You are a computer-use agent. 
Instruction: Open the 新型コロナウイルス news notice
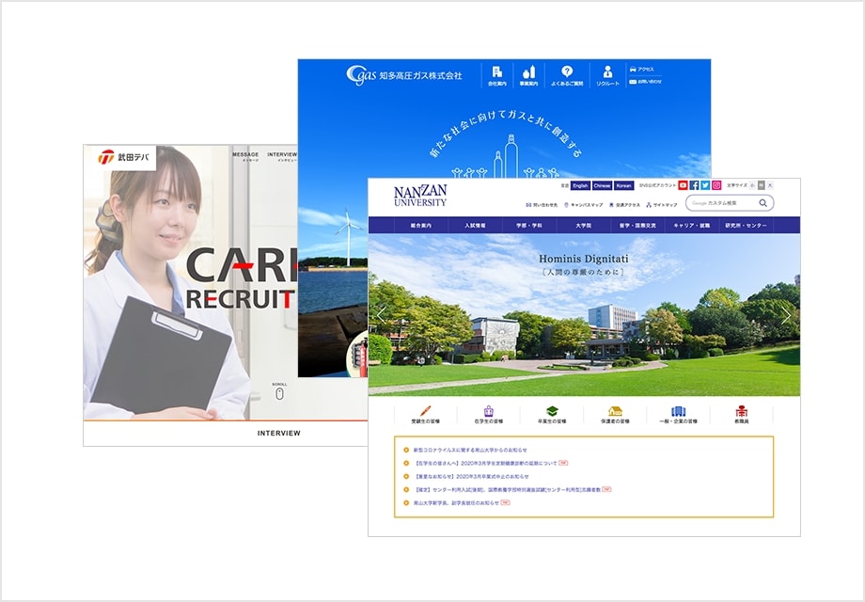[470, 450]
